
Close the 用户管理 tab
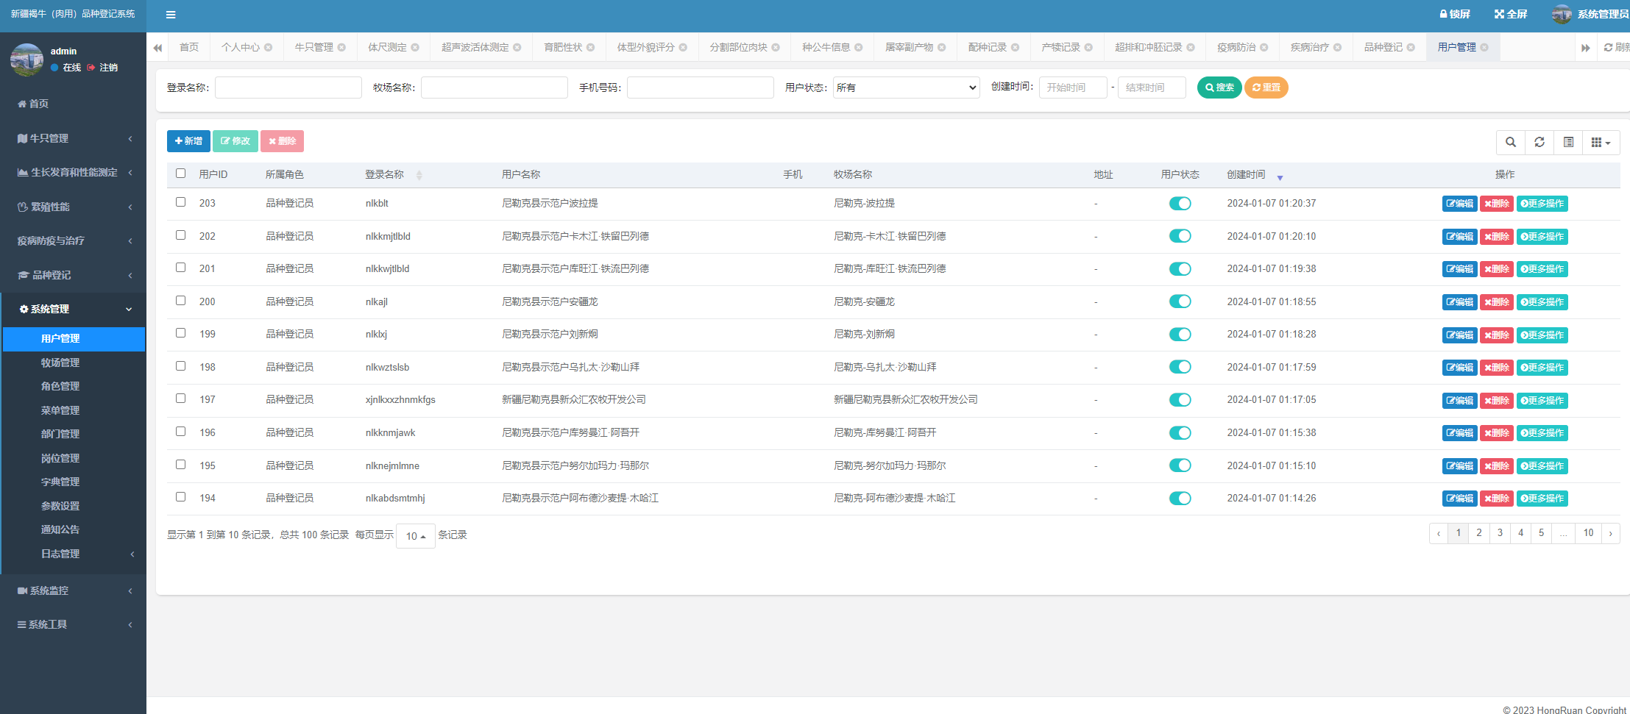[1484, 47]
